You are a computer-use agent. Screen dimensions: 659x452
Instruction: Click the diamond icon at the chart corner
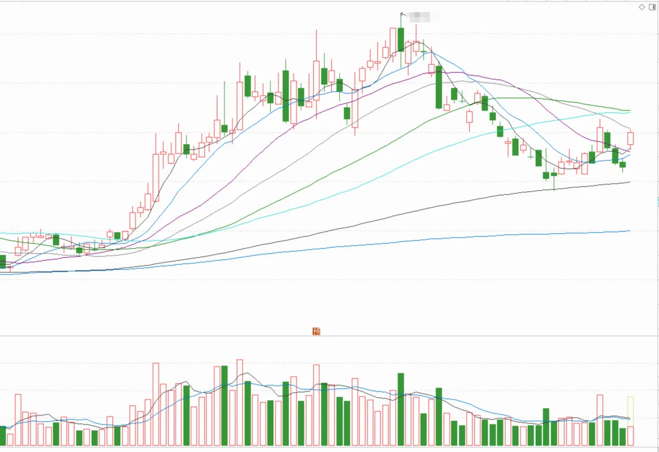point(642,7)
